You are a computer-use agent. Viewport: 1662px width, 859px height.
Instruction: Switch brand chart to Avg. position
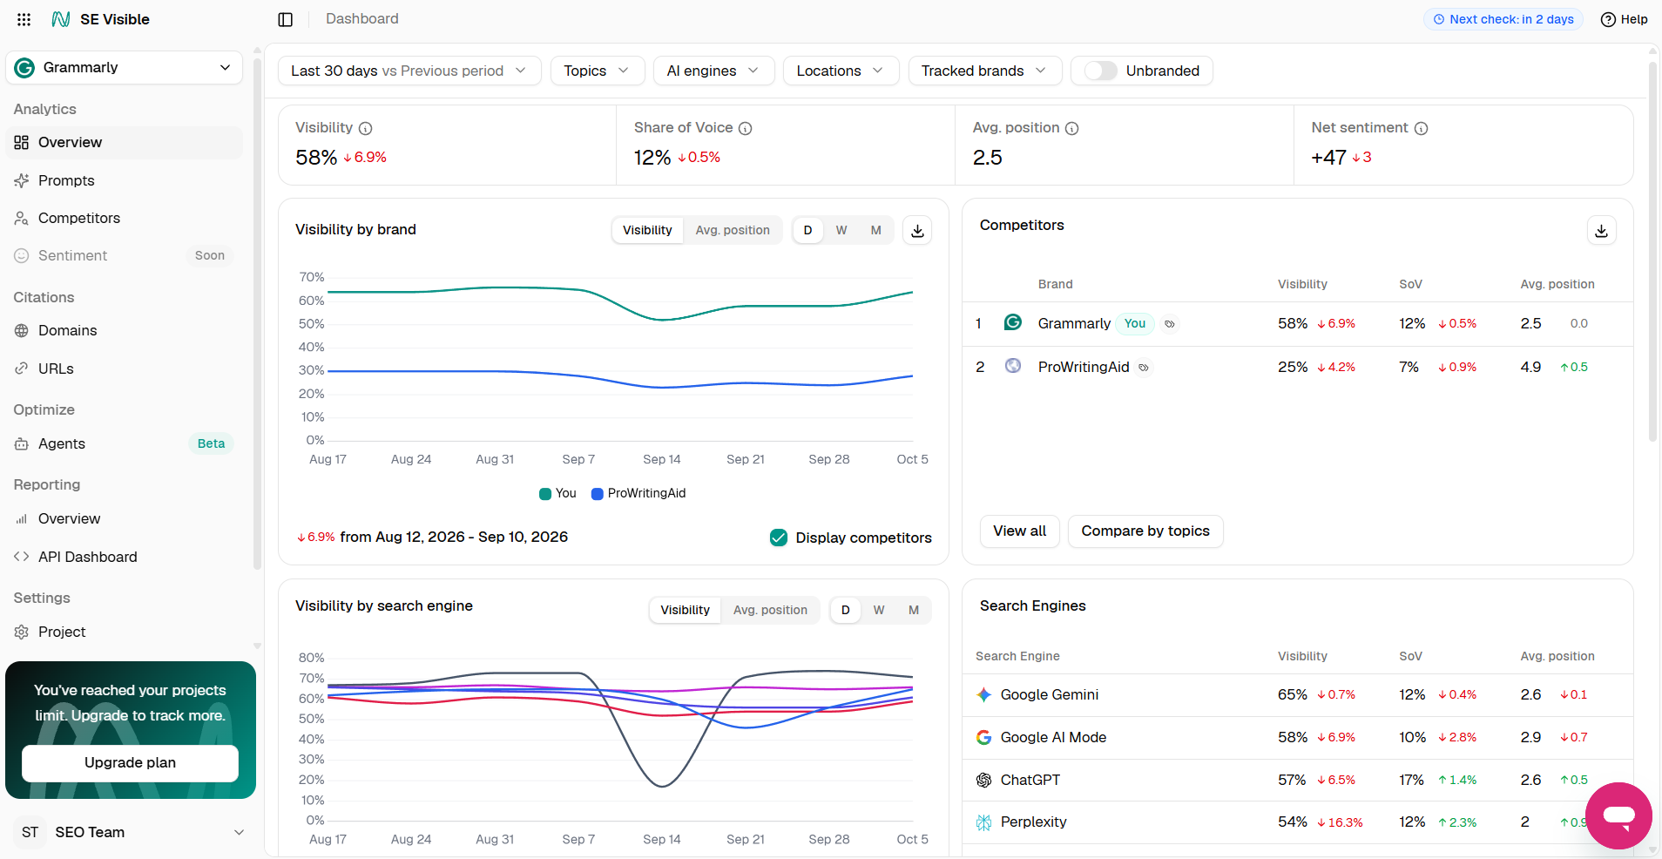point(733,230)
